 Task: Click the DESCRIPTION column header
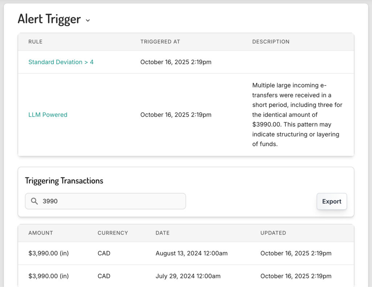point(271,42)
